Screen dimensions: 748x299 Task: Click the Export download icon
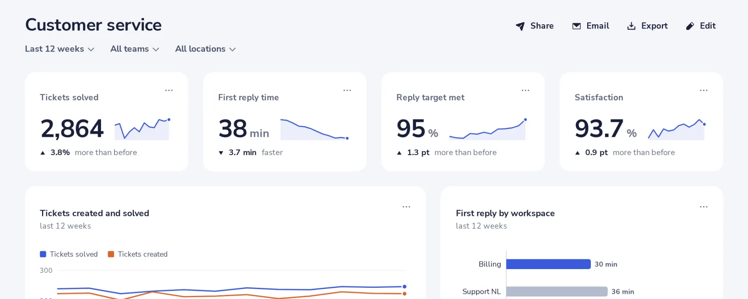(631, 26)
